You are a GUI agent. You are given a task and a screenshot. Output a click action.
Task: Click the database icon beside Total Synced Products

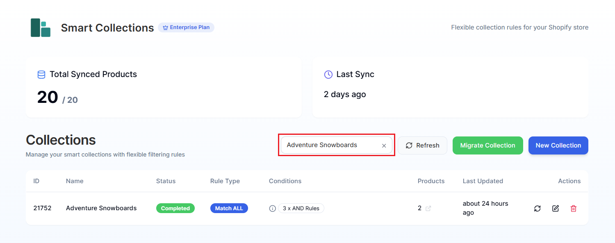click(x=41, y=74)
